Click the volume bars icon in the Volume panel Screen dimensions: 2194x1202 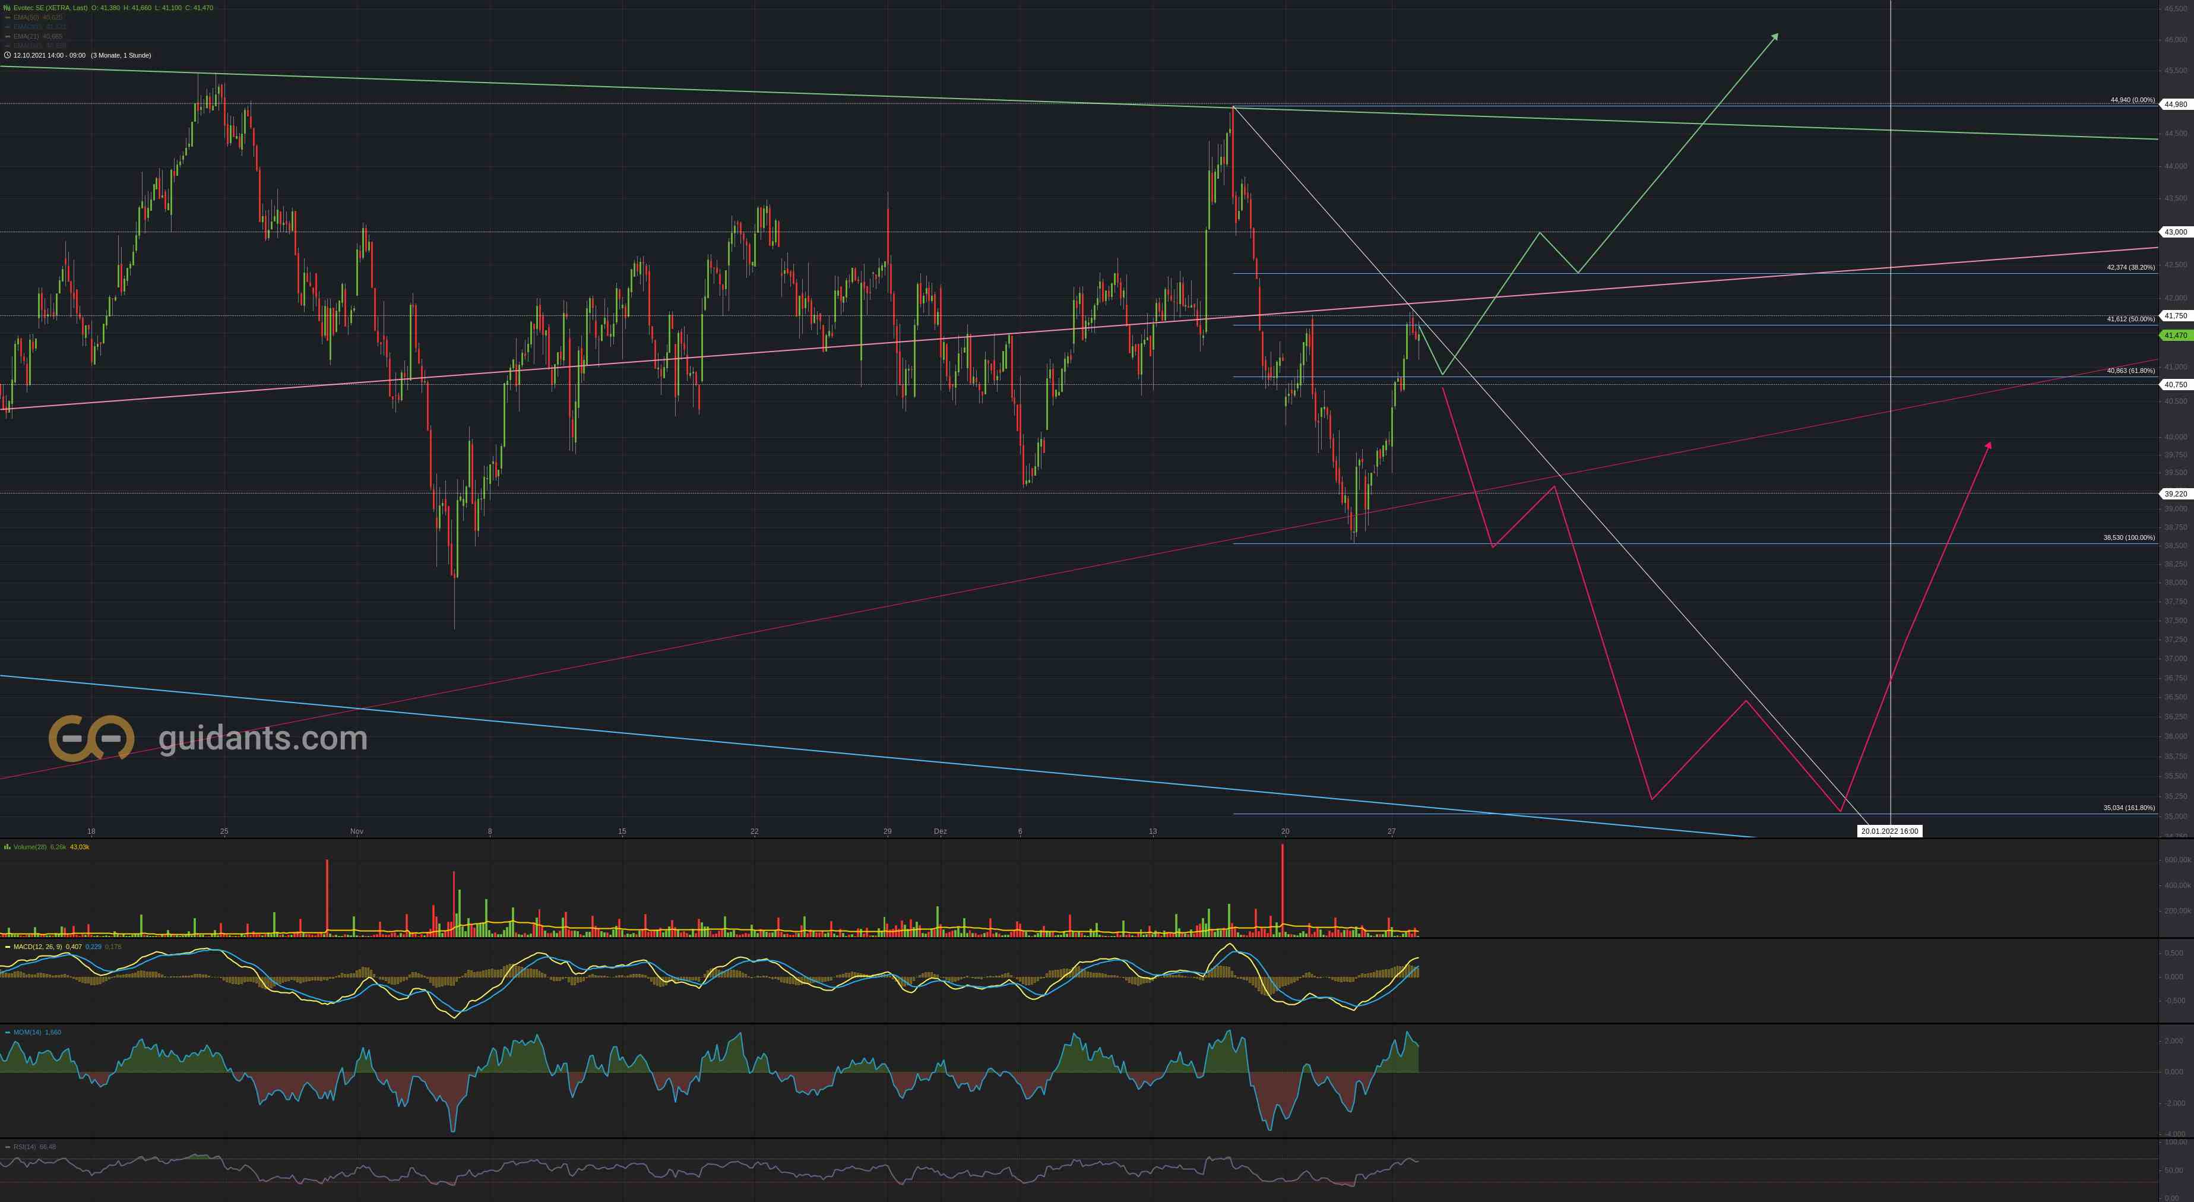coord(7,847)
